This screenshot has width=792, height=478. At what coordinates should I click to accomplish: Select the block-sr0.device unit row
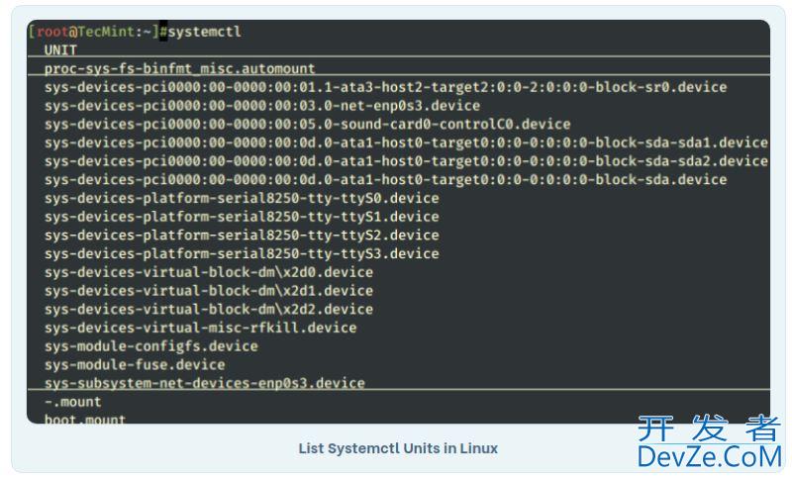[386, 87]
